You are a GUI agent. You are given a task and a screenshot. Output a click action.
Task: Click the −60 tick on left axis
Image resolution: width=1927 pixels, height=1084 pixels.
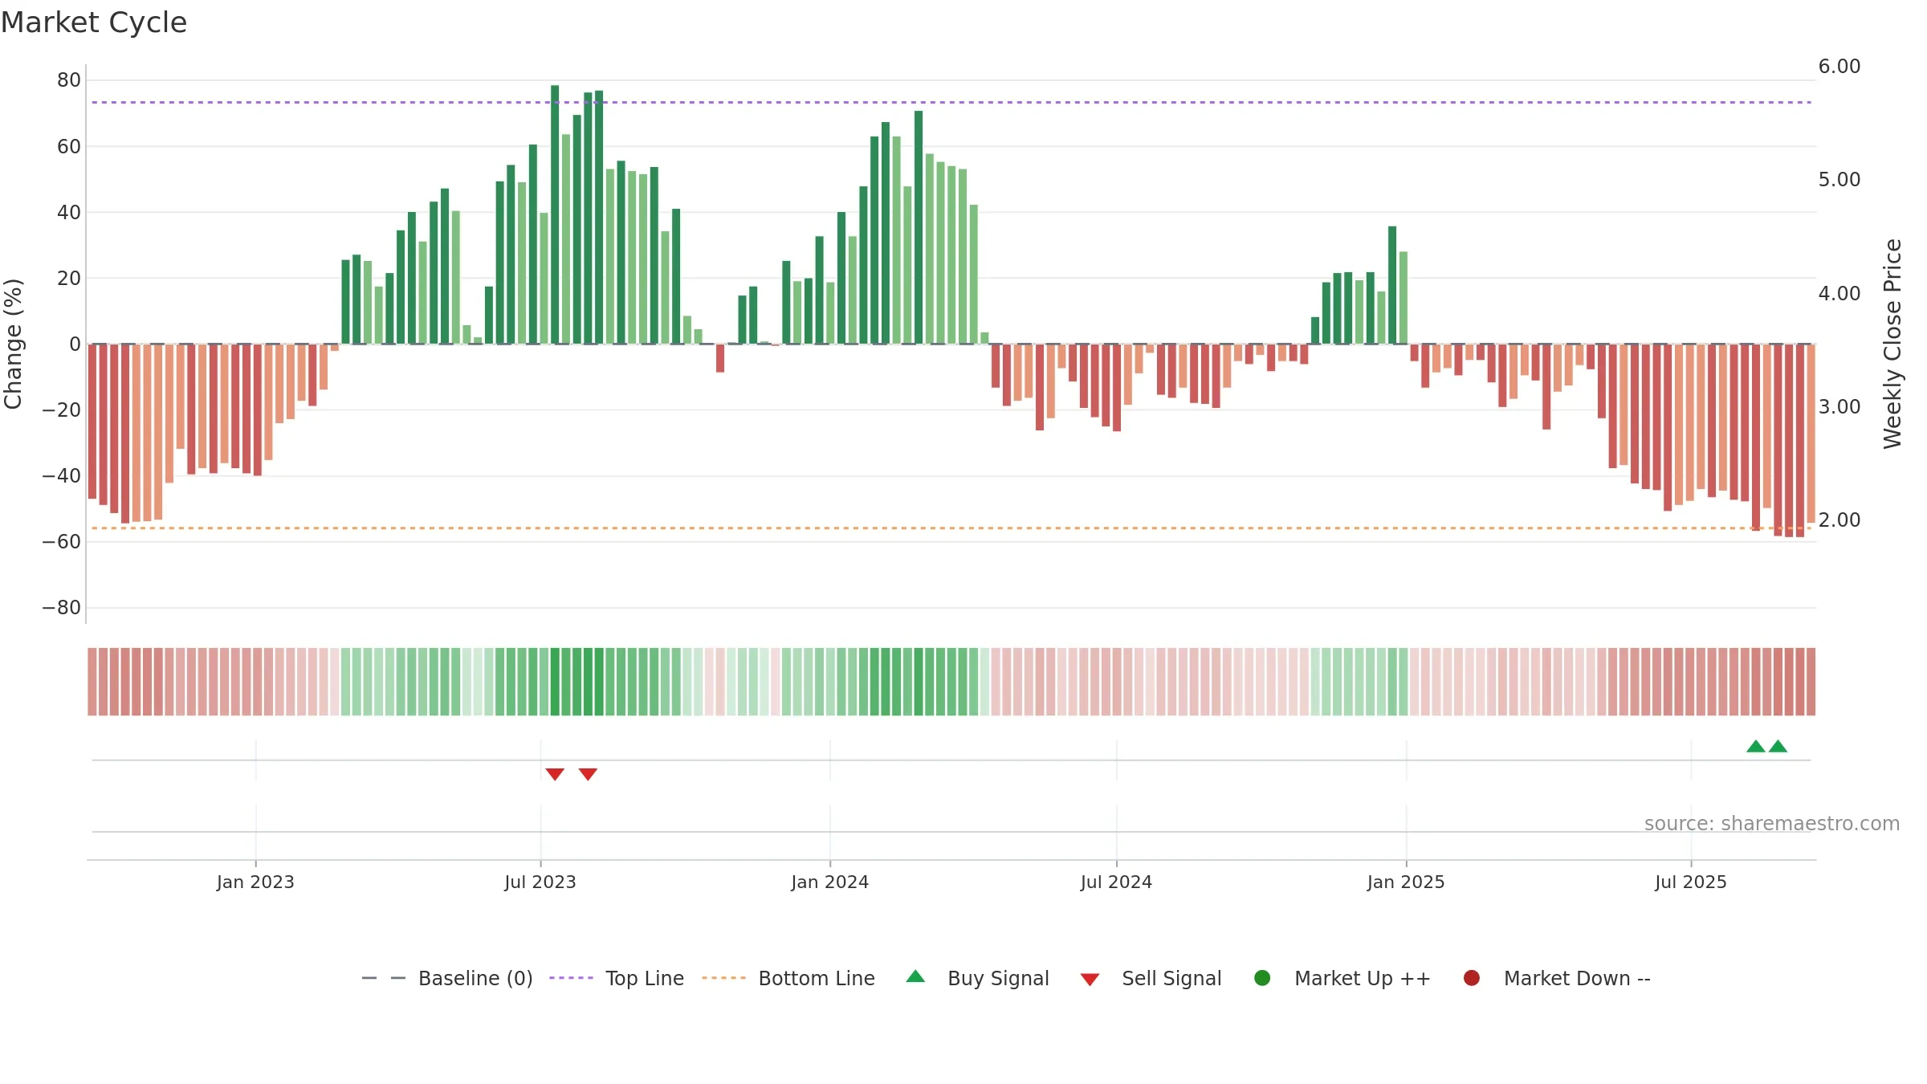point(62,541)
